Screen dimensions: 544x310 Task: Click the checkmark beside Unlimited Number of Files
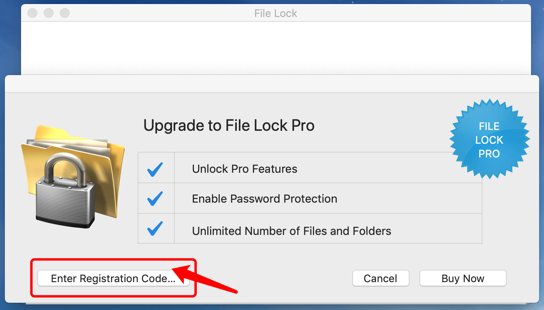click(155, 229)
